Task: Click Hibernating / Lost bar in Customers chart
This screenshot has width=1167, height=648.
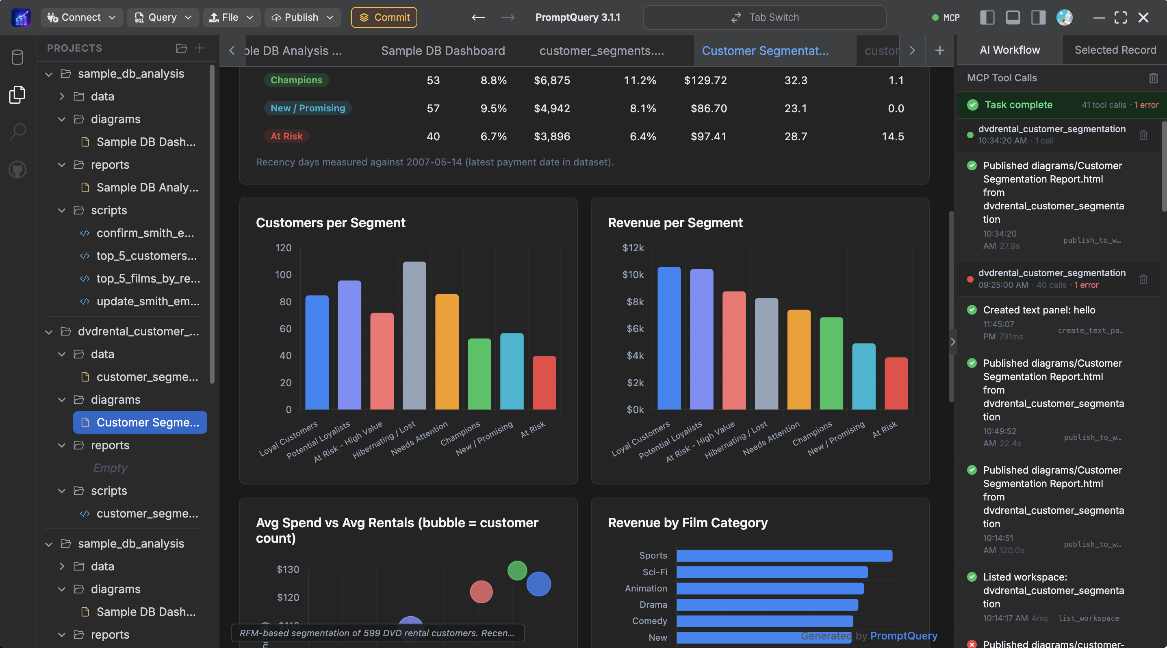Action: click(414, 335)
